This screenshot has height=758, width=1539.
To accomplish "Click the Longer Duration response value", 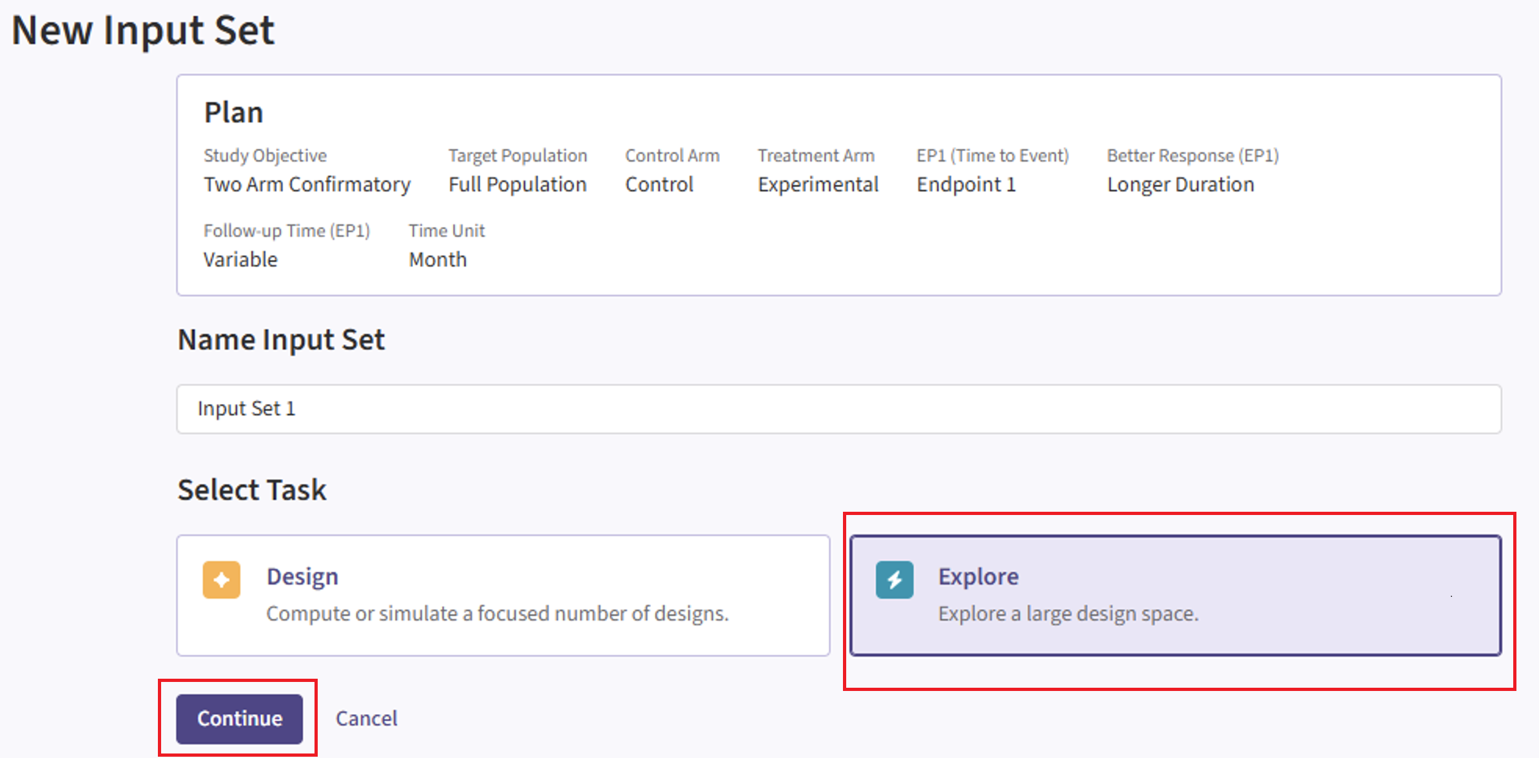I will [1181, 184].
